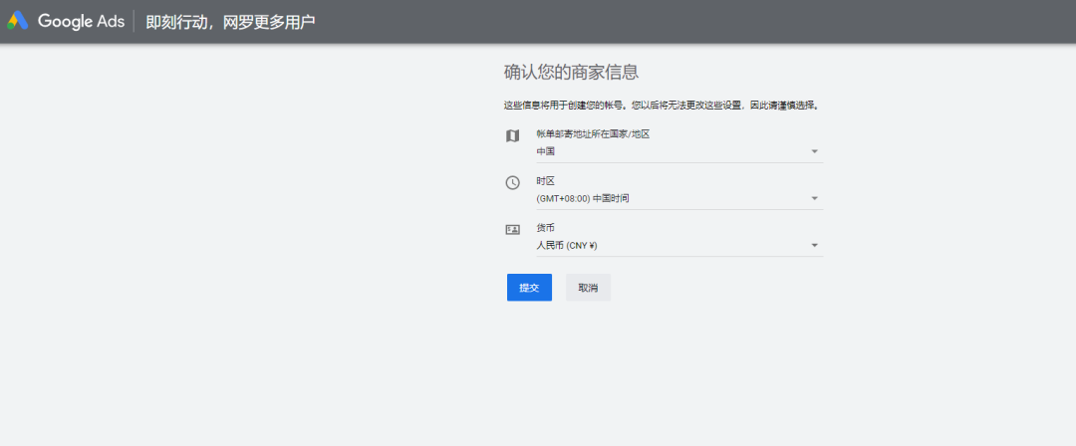Click the notice text 这些信息将用于创建您的帐号

(565, 106)
